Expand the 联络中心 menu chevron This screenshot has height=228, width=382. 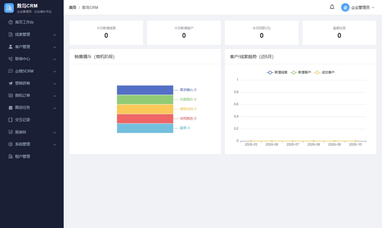pos(54,59)
